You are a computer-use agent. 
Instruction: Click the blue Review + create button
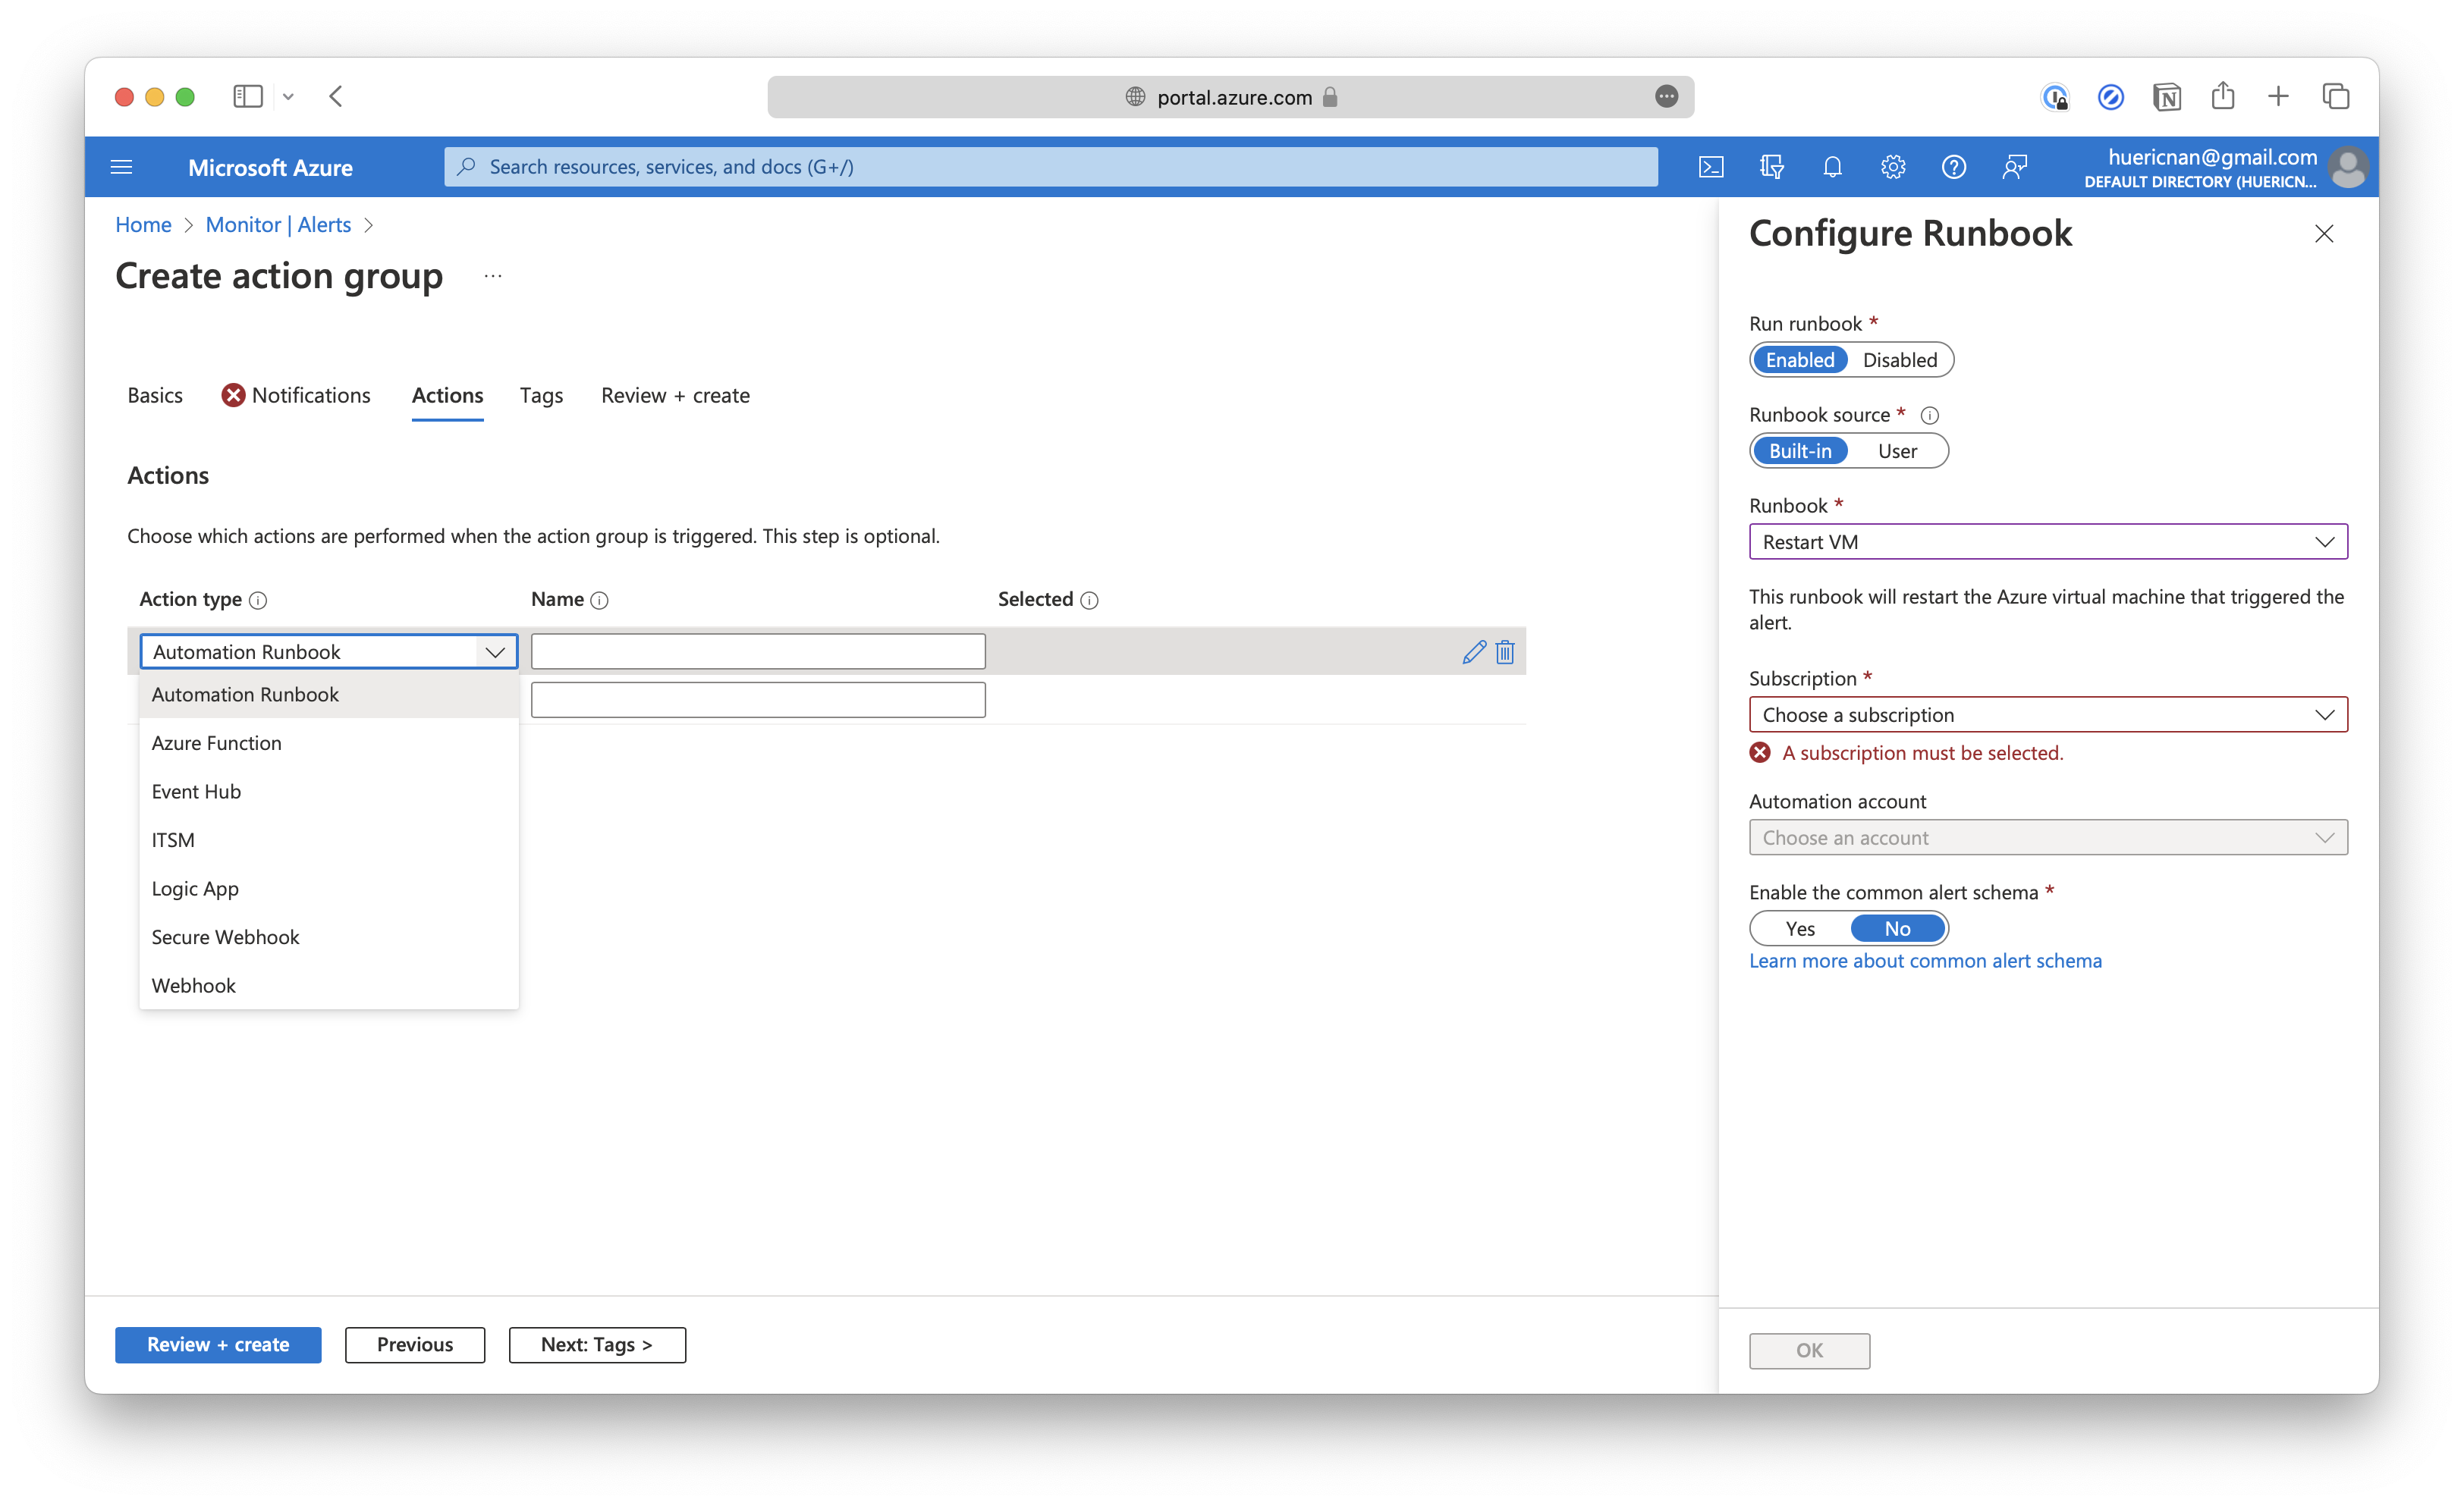click(x=218, y=1344)
